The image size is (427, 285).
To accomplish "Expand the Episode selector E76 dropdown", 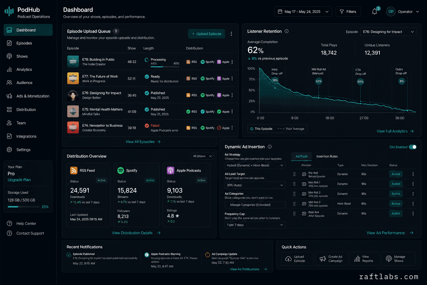I will [x=388, y=32].
